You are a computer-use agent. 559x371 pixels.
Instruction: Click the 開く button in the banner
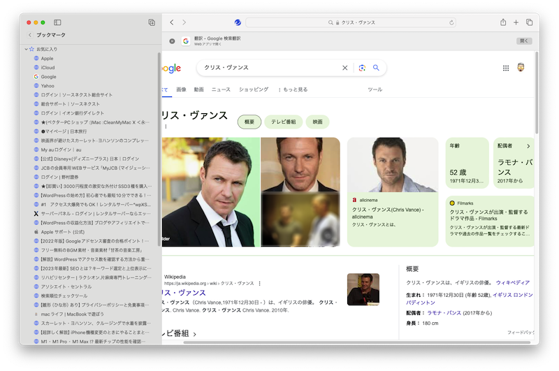click(x=524, y=41)
